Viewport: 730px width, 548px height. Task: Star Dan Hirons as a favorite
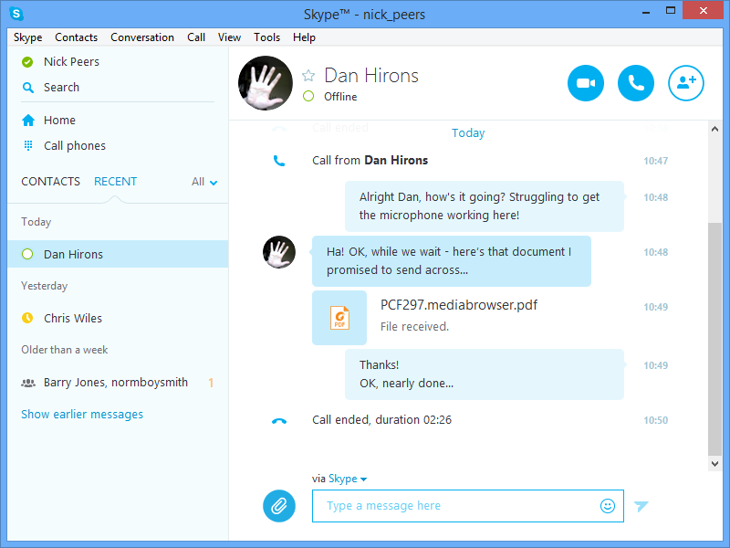point(308,76)
